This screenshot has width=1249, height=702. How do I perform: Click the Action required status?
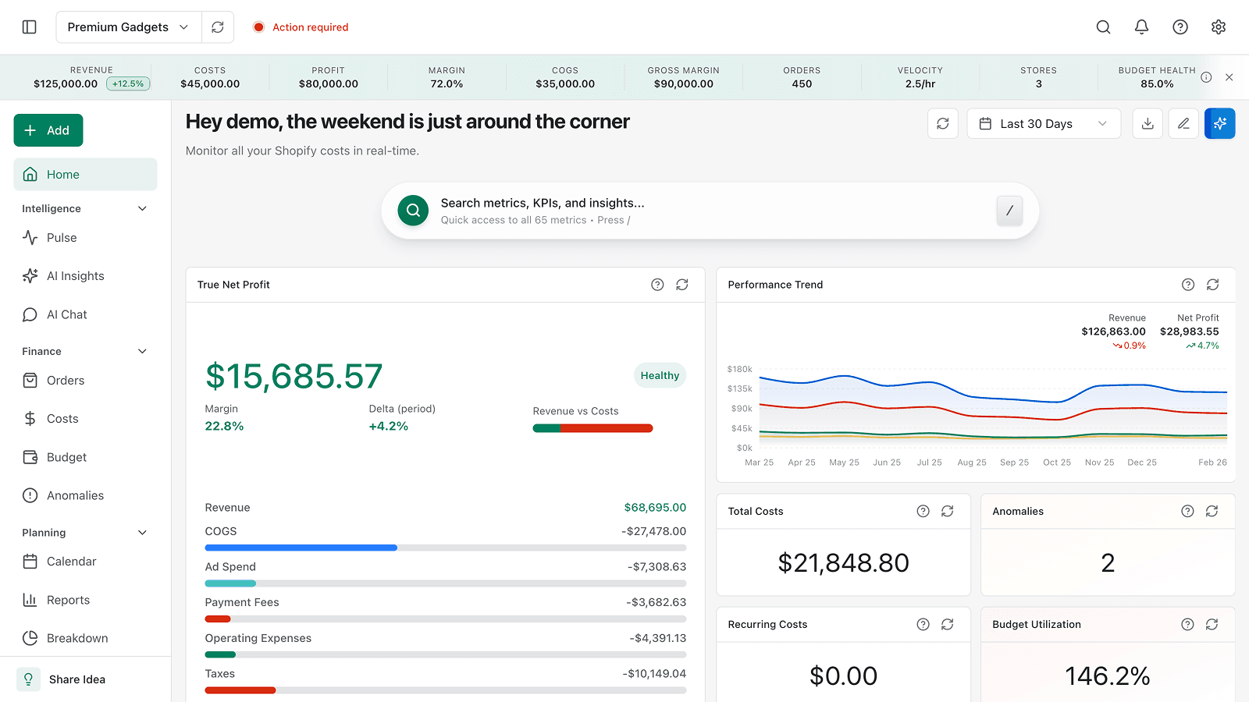click(x=301, y=27)
